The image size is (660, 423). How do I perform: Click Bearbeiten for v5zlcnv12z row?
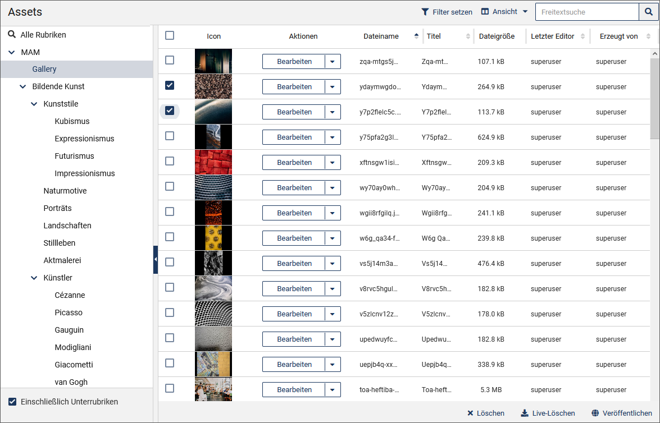[x=294, y=314]
